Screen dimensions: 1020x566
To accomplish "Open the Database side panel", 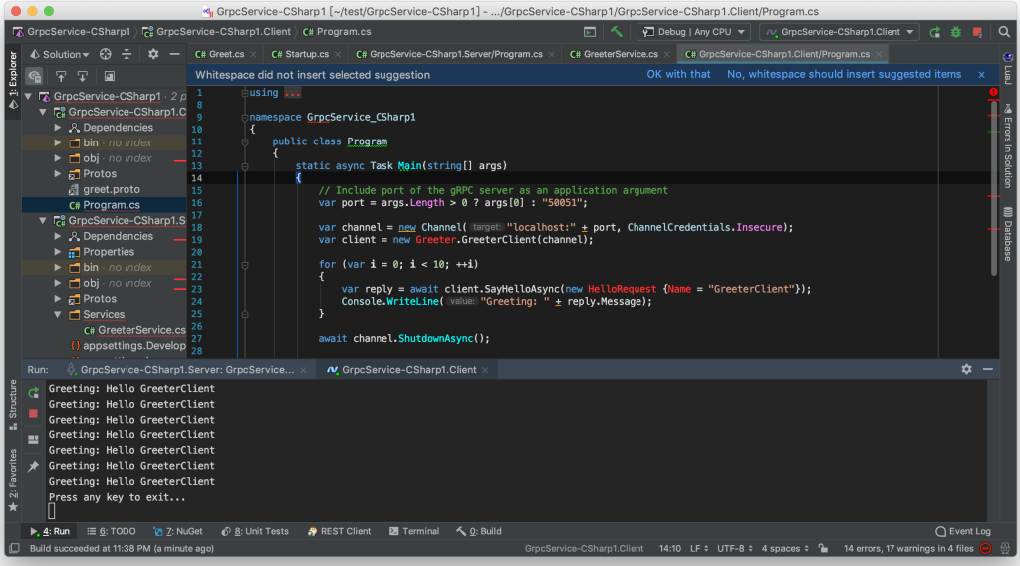I will (x=1008, y=235).
